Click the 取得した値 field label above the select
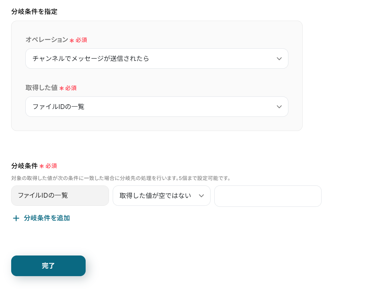The width and height of the screenshot is (371, 289). point(41,88)
